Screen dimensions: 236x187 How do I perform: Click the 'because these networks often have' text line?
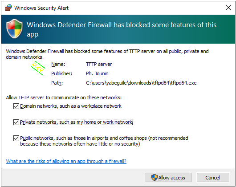coord(80,144)
